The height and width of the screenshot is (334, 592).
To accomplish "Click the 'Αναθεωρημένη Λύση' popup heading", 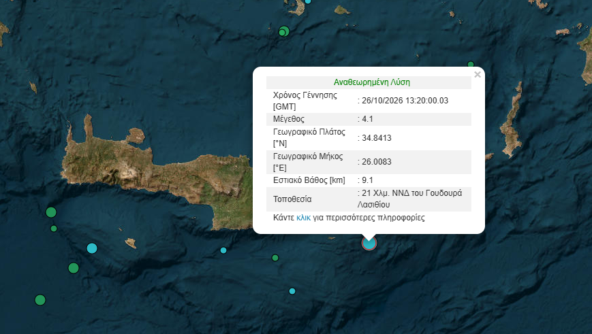I will (x=371, y=82).
